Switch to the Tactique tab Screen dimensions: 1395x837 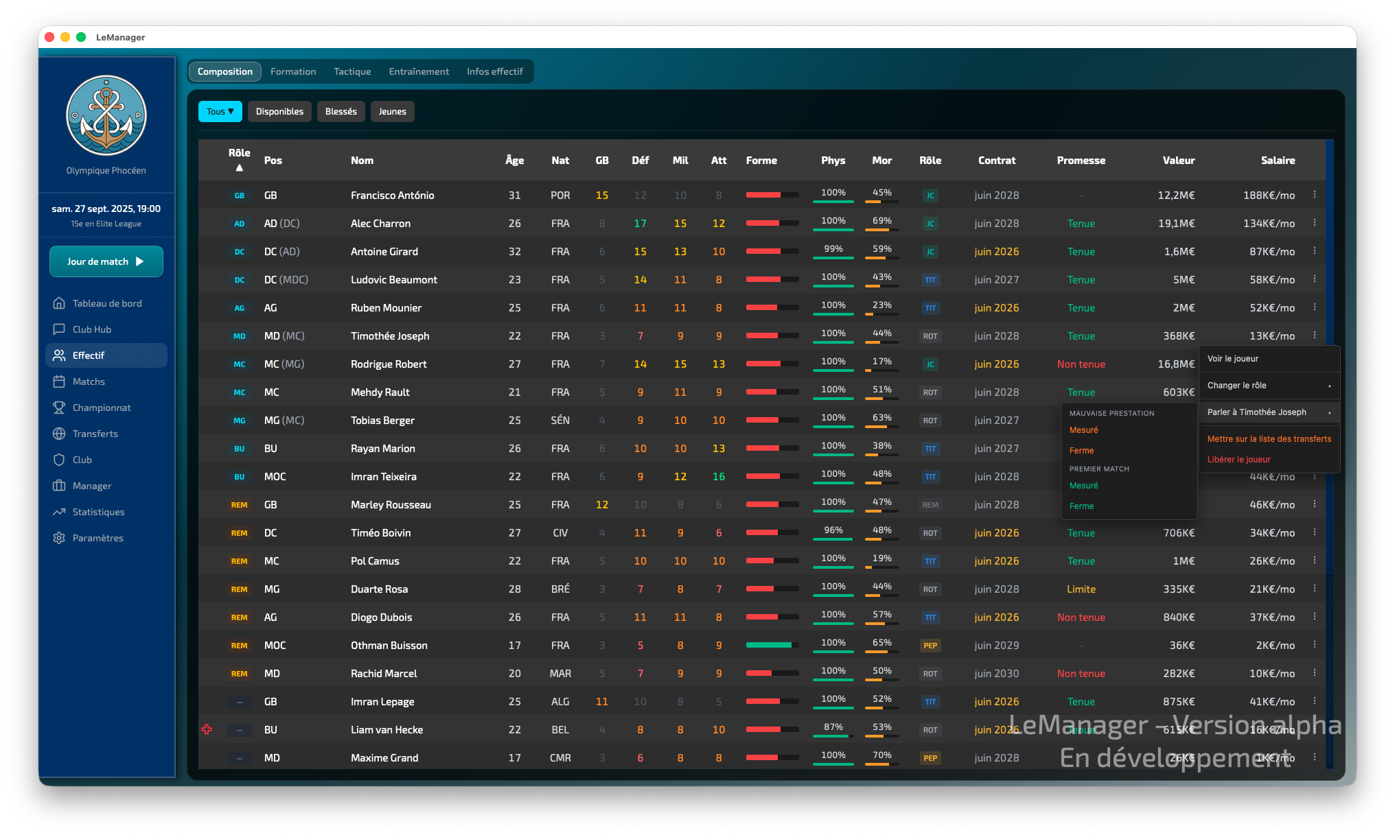click(352, 71)
